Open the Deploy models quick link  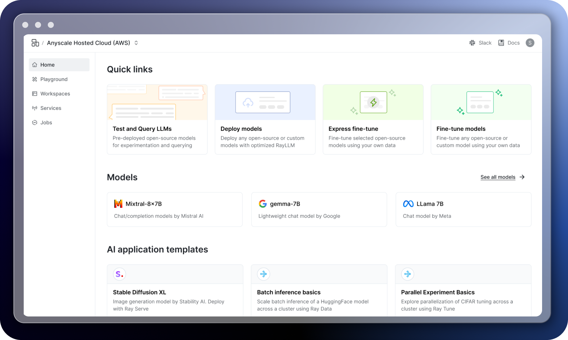tap(265, 119)
